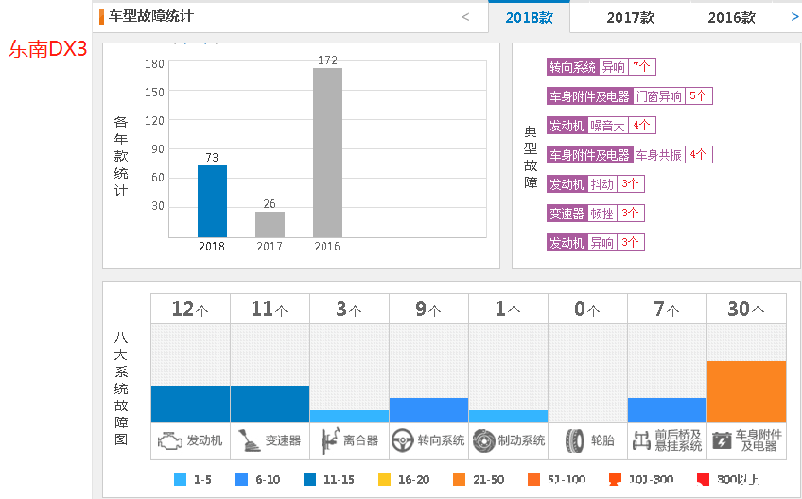This screenshot has height=499, width=802.
Task: Click the 7个 count above suspension
Action: coord(667,309)
